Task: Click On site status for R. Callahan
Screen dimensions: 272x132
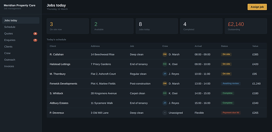Action: coord(226,54)
